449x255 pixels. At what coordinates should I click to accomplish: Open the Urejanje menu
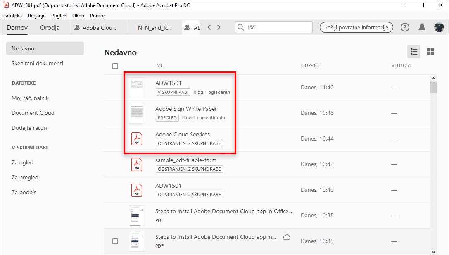click(36, 15)
